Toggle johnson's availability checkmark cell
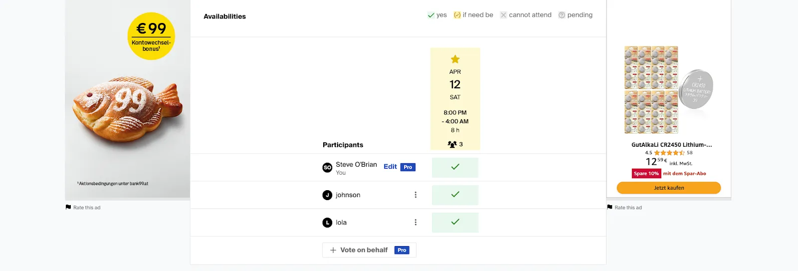The width and height of the screenshot is (798, 271). 455,195
